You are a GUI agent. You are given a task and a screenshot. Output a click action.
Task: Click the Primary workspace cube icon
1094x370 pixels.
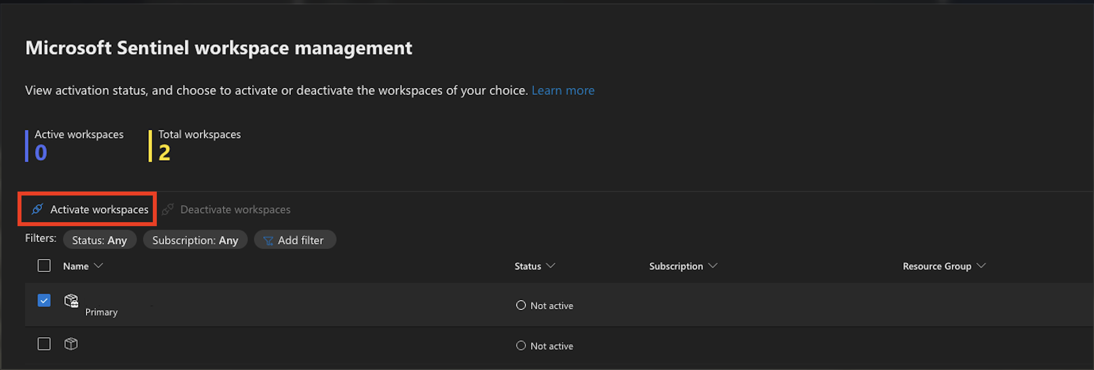[x=71, y=300]
